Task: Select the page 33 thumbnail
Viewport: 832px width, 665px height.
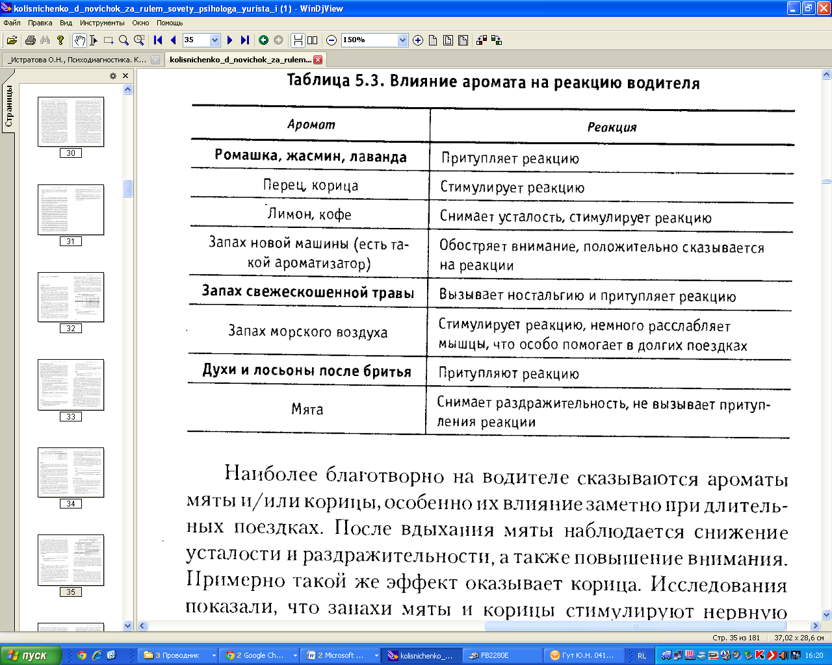Action: [x=71, y=385]
